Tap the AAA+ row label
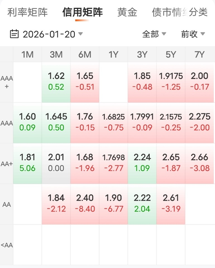 [7, 82]
